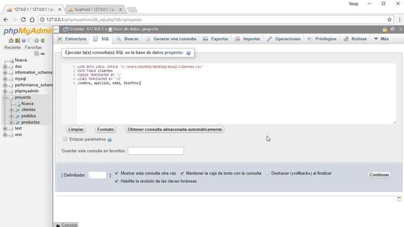Expand the clientes table node
This screenshot has height=227, width=404.
[x=11, y=110]
